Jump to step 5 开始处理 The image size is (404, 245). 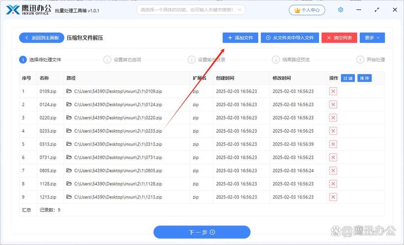pos(371,60)
